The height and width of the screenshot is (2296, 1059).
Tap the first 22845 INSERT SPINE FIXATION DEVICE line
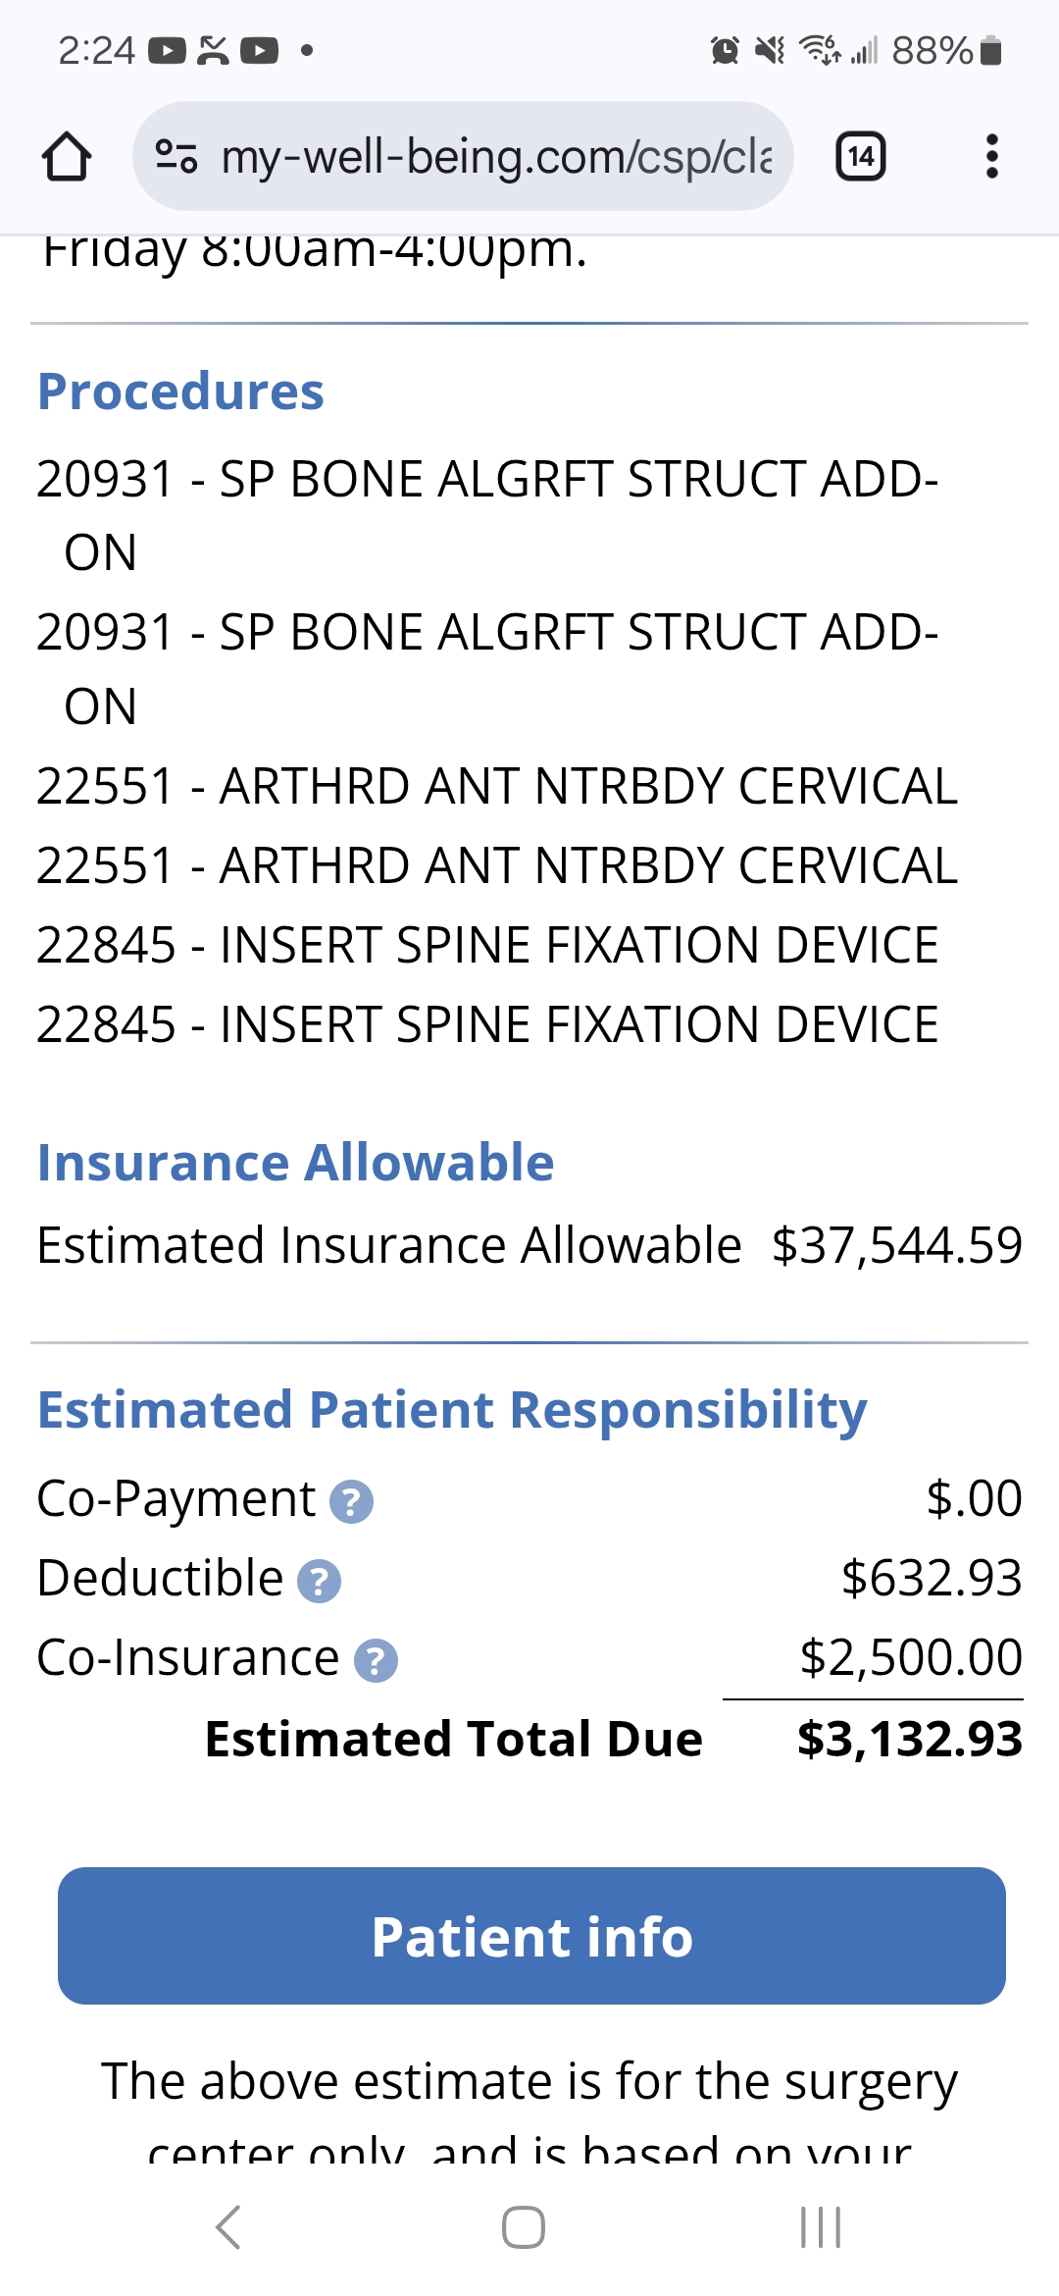[487, 945]
